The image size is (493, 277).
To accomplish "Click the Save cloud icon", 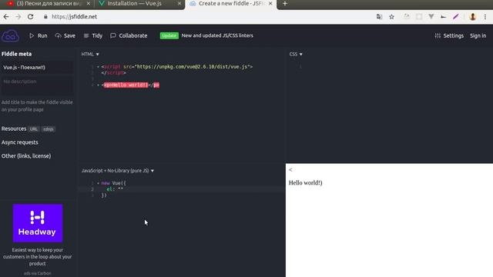I will pyautogui.click(x=59, y=36).
